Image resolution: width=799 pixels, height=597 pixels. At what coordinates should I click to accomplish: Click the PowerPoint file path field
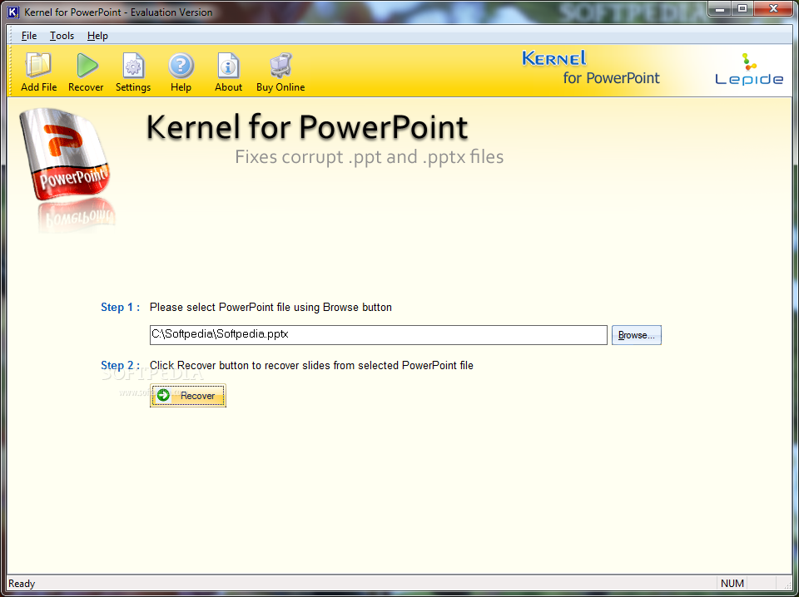click(x=379, y=335)
